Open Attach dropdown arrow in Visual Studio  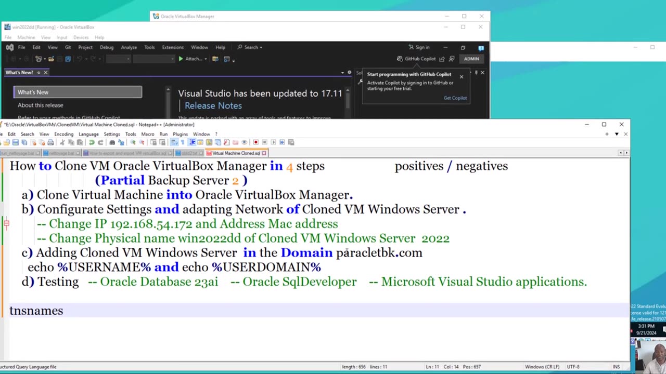[206, 59]
